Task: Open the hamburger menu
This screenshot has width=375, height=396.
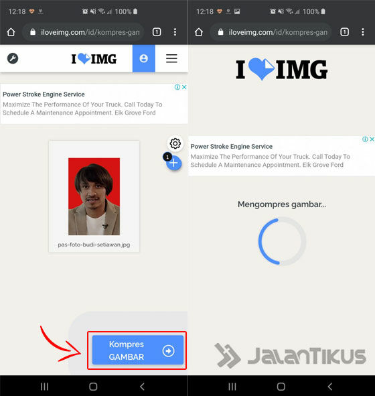Action: point(171,58)
